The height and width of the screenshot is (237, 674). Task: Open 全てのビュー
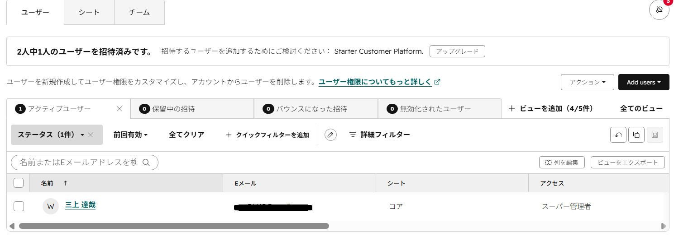pos(641,108)
